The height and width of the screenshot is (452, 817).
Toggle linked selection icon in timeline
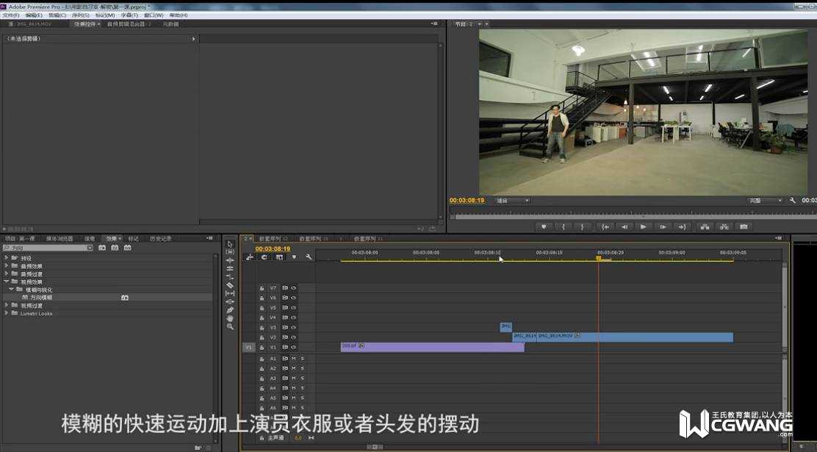click(x=280, y=257)
